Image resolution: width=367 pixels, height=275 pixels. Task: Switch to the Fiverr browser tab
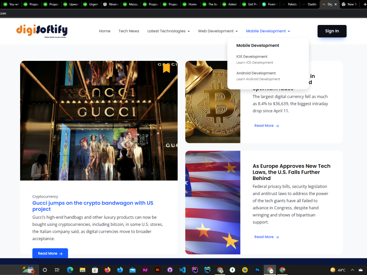[x=270, y=4]
